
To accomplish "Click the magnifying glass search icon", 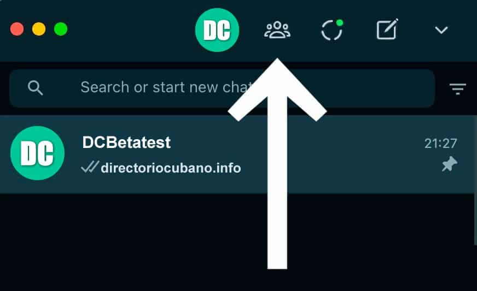I will [x=36, y=88].
